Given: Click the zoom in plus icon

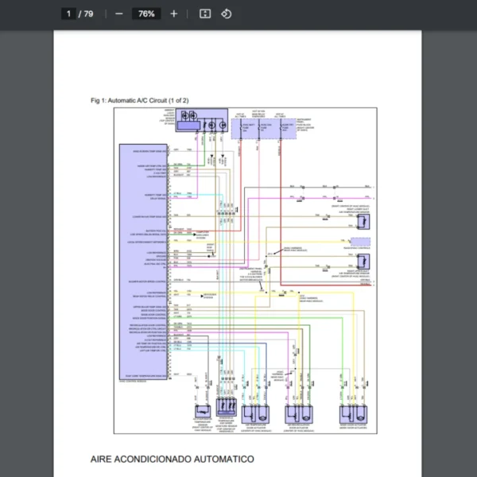Looking at the screenshot, I should point(174,14).
